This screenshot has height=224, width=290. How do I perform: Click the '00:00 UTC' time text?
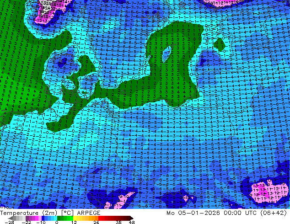240,213
